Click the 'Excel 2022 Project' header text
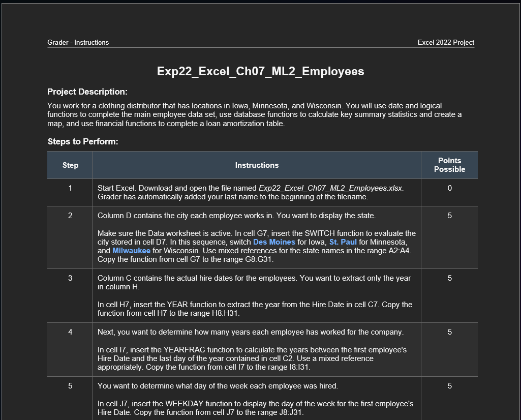 446,43
